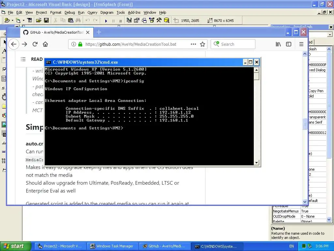Select the DirListBox folder tool in toolbox
The image size is (334, 251).
(4, 106)
